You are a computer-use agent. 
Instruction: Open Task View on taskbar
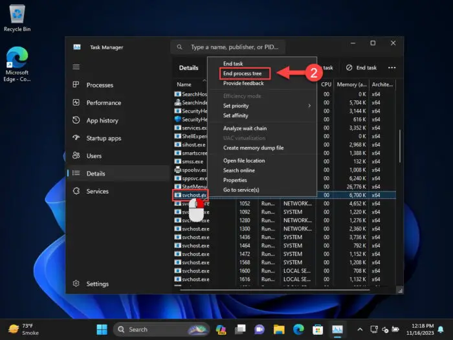(x=240, y=329)
